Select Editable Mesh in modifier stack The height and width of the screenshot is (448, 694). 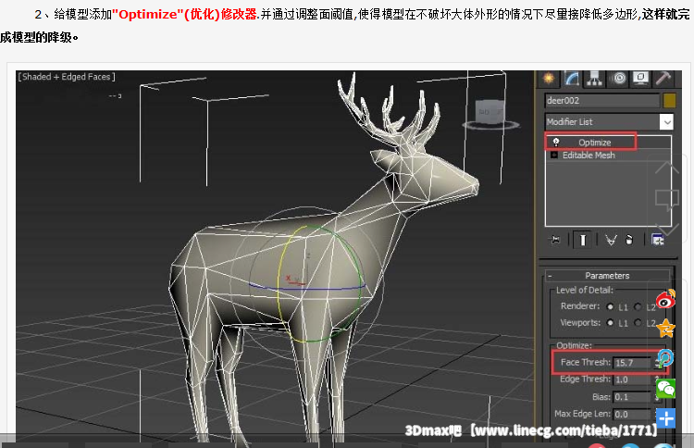pos(589,156)
